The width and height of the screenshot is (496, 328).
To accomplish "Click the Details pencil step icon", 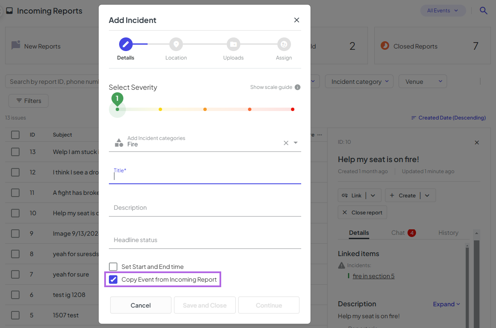I will click(x=125, y=44).
